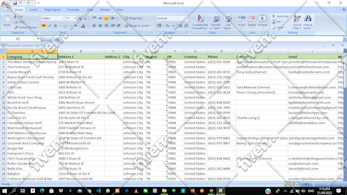Open Microsoft Edge from taskbar
347x195 pixels.
click(x=42, y=191)
